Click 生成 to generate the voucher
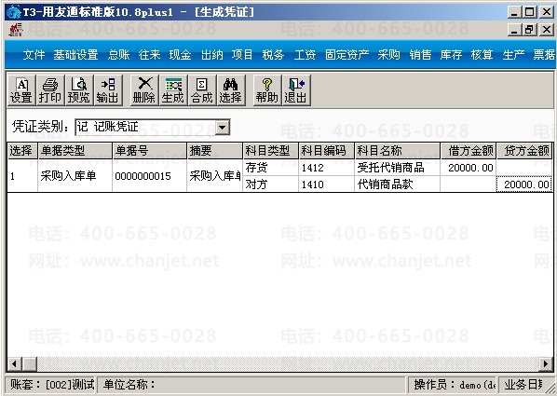 (173, 90)
